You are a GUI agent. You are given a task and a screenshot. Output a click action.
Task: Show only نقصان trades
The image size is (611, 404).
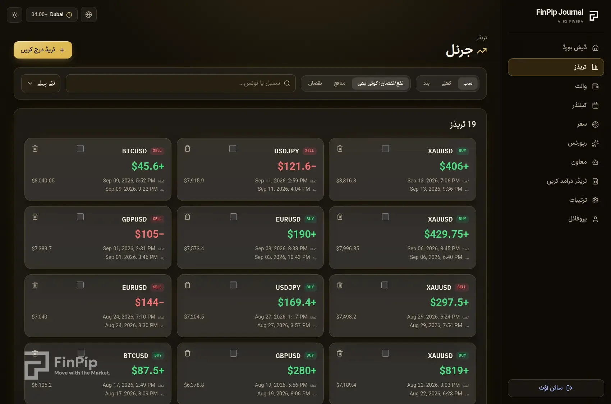click(x=315, y=83)
